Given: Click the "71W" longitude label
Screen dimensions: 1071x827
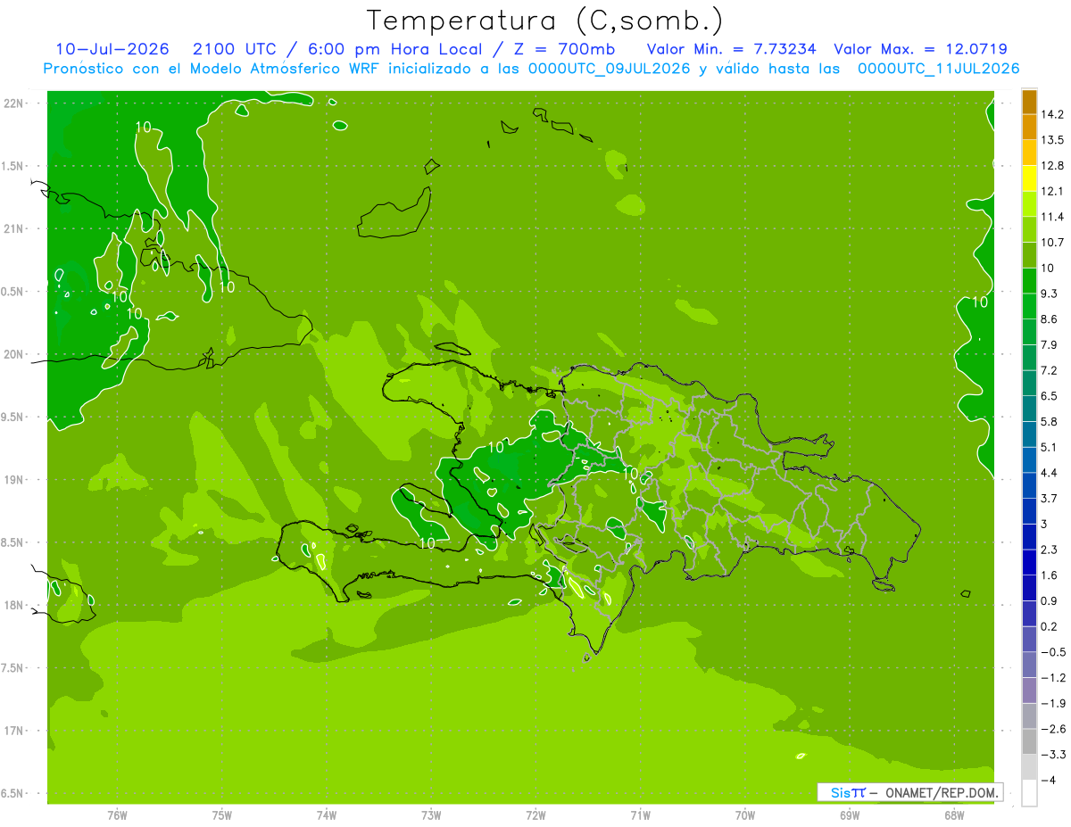Looking at the screenshot, I should 640,815.
